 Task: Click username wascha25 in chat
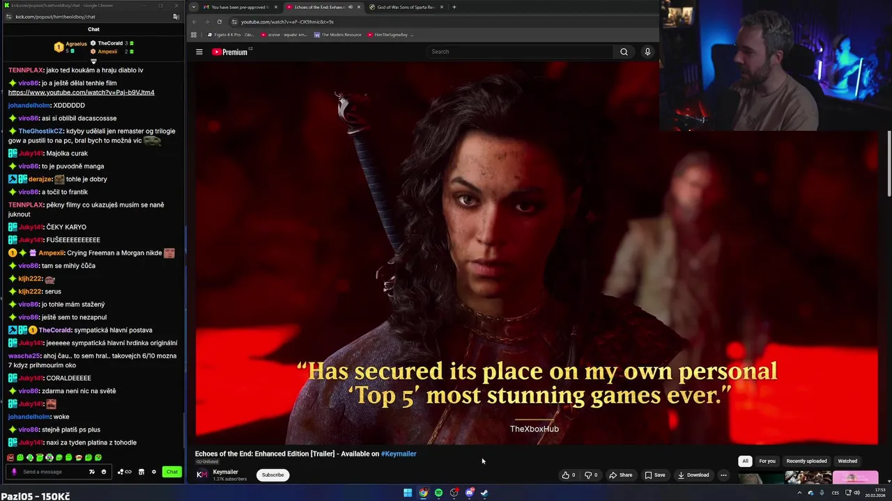tap(24, 356)
